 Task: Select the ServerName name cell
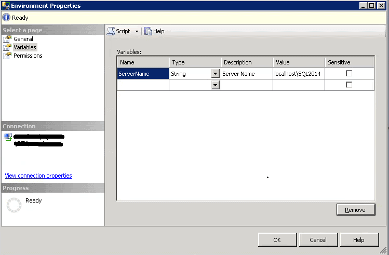pos(143,74)
